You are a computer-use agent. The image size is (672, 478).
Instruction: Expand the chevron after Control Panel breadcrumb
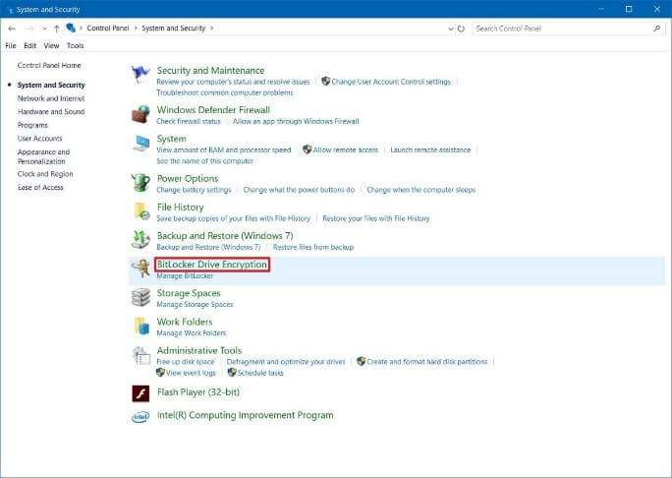(136, 29)
